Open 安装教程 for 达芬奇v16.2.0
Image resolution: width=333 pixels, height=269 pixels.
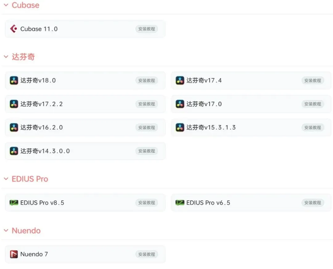pyautogui.click(x=146, y=127)
